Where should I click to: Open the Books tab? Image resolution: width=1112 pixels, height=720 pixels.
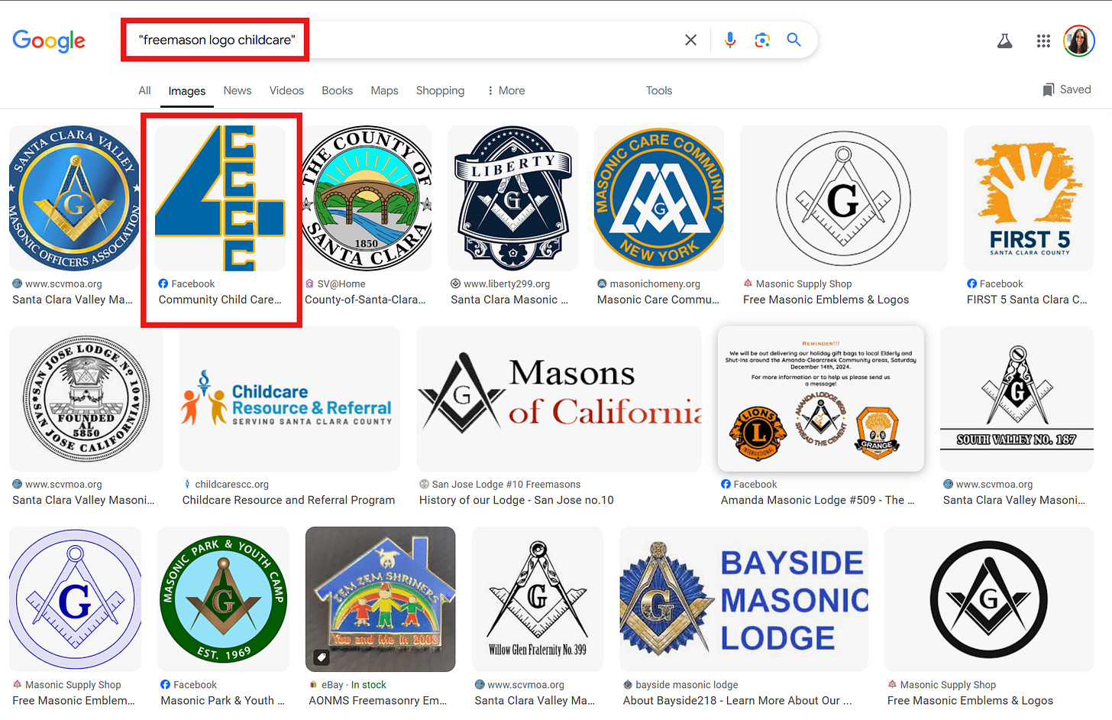pyautogui.click(x=337, y=90)
